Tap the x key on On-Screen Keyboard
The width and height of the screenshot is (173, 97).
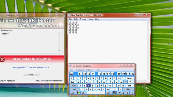click(86, 89)
